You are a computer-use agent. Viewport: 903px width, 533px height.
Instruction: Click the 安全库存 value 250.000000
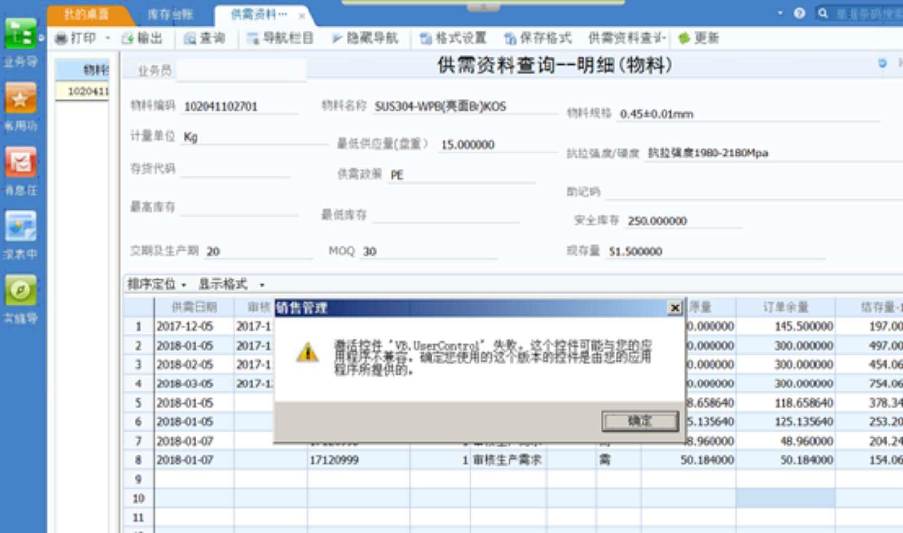(683, 221)
